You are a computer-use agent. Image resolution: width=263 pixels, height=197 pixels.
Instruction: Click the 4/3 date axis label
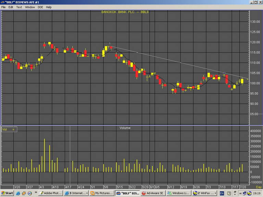(x=41, y=187)
